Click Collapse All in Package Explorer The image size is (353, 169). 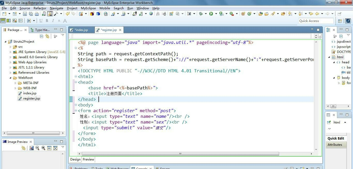pos(42,36)
